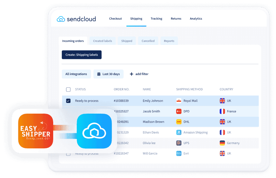This screenshot has width=276, height=178.
Task: Click the name Olivia lee
Action: (x=149, y=143)
